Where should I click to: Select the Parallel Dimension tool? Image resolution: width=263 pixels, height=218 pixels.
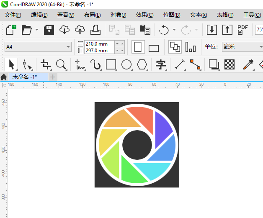click(x=180, y=64)
